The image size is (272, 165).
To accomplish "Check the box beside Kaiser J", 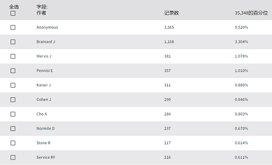I will [13, 85].
